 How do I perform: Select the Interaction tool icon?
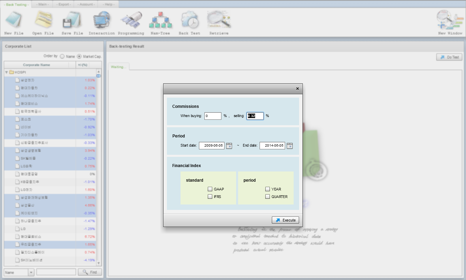pyautogui.click(x=102, y=20)
